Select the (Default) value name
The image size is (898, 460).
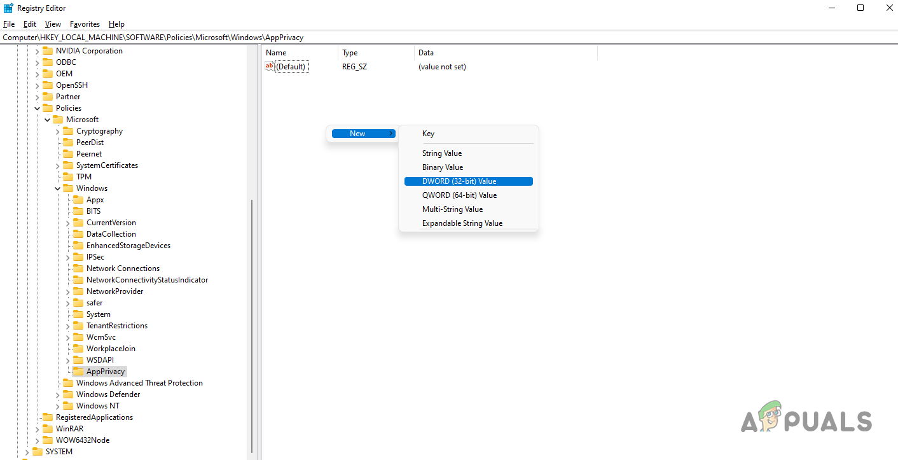click(x=291, y=67)
